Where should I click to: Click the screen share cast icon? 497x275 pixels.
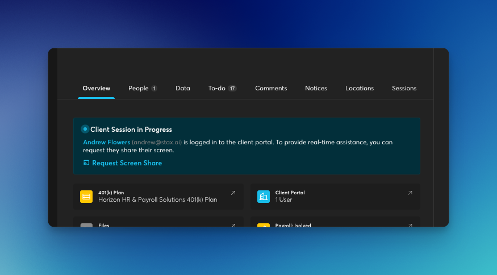click(x=86, y=163)
